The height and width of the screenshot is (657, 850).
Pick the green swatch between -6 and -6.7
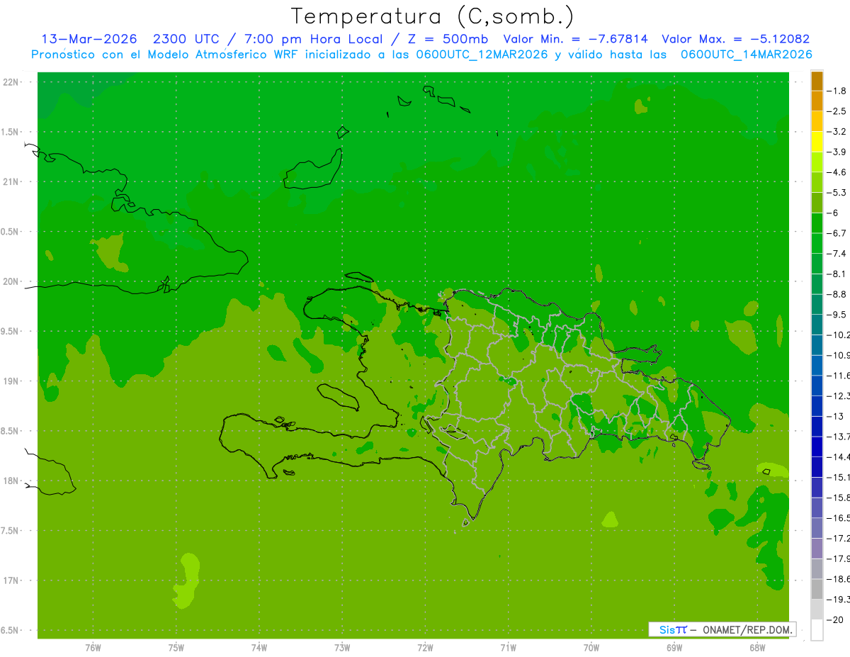817,223
